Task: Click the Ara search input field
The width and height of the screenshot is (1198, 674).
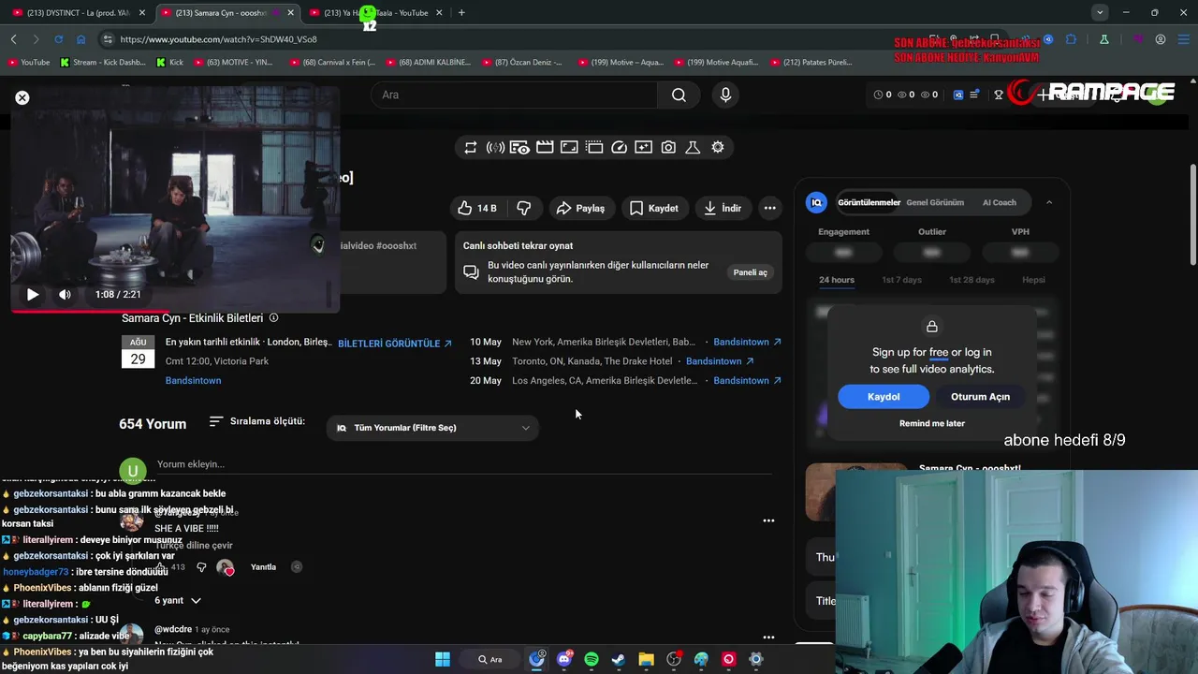Action: point(515,95)
